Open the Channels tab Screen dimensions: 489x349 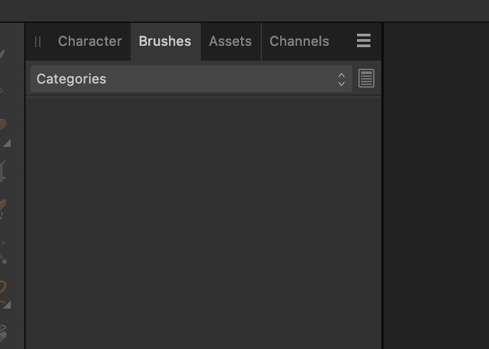point(299,41)
